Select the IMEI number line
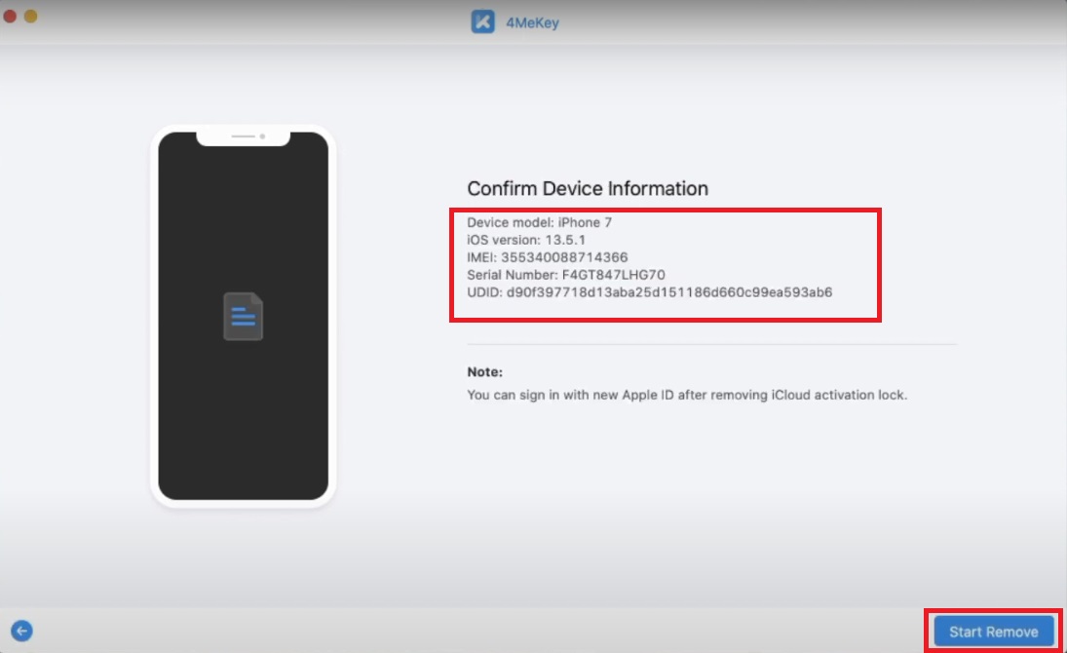1067x653 pixels. pos(545,256)
